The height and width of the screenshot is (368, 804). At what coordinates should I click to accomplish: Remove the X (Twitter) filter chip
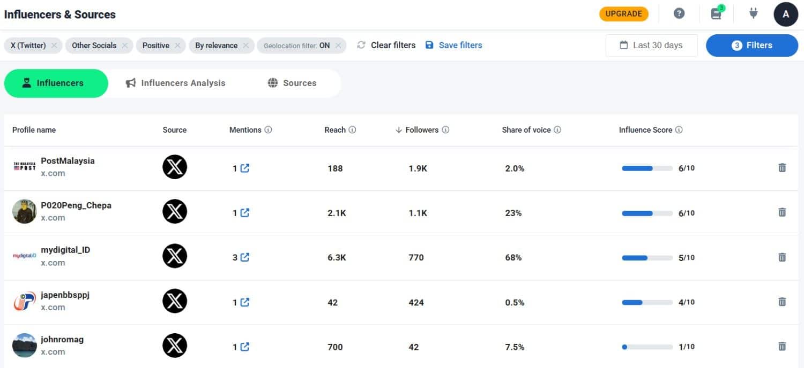(54, 45)
